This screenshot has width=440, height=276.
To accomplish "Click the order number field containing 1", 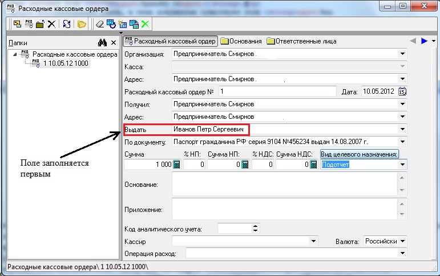I will pyautogui.click(x=277, y=91).
